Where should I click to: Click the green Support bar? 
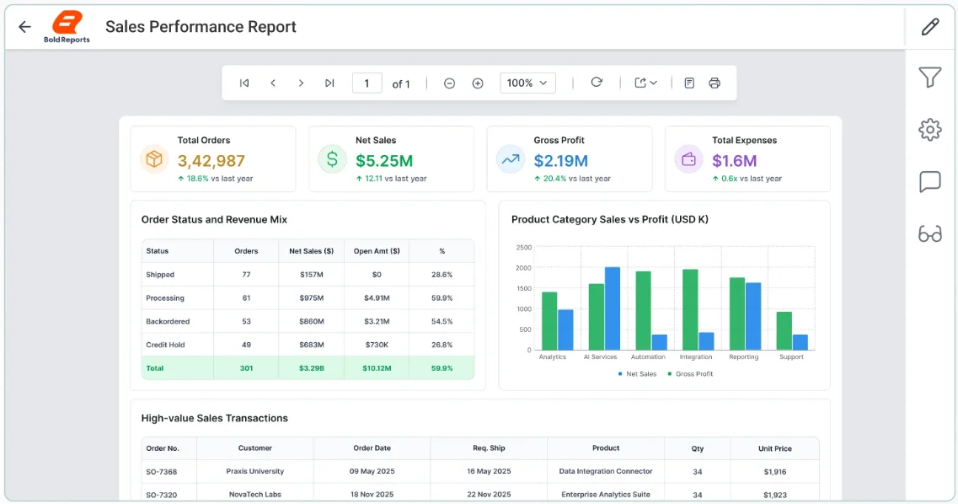tap(784, 331)
